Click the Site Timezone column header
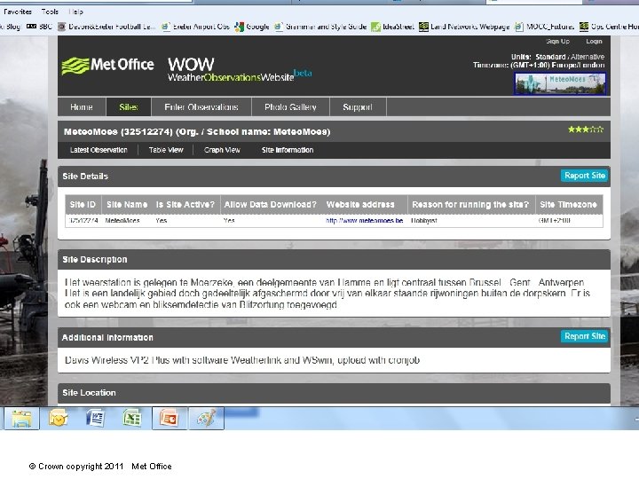This screenshot has height=479, width=639. [568, 205]
